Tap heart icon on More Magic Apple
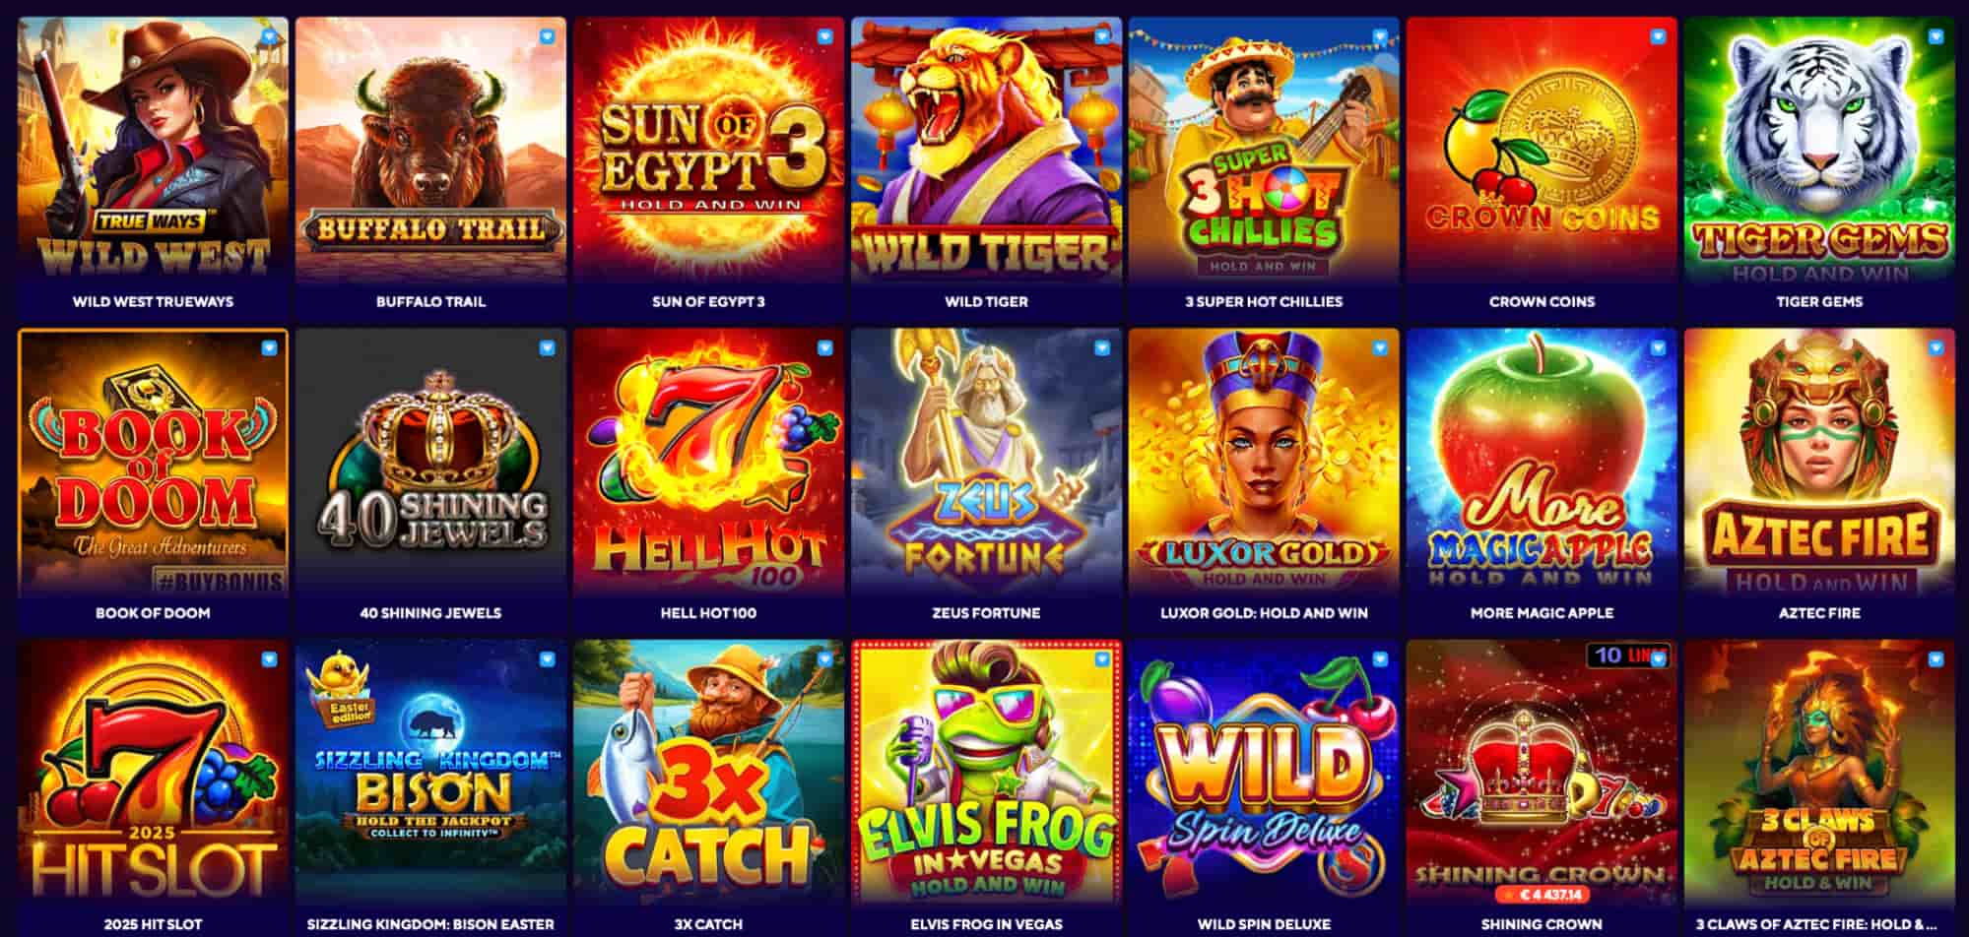This screenshot has height=937, width=1969. pos(1659,347)
